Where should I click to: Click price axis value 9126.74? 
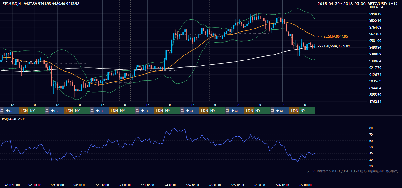coord(375,75)
